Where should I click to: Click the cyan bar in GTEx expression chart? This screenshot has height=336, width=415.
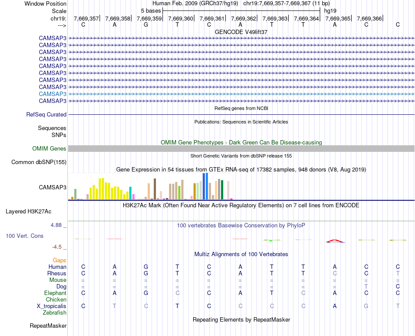pyautogui.click(x=130, y=193)
